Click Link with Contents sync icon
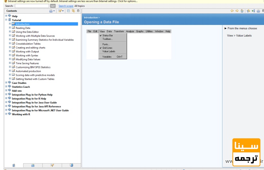Image resolution: width=264 pixels, height=170 pixels. pyautogui.click(x=73, y=11)
